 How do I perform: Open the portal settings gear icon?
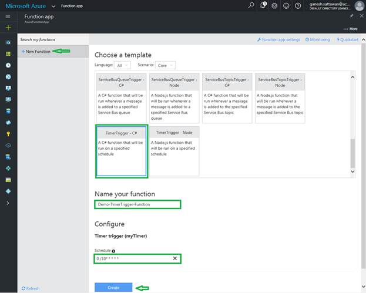coord(274,6)
